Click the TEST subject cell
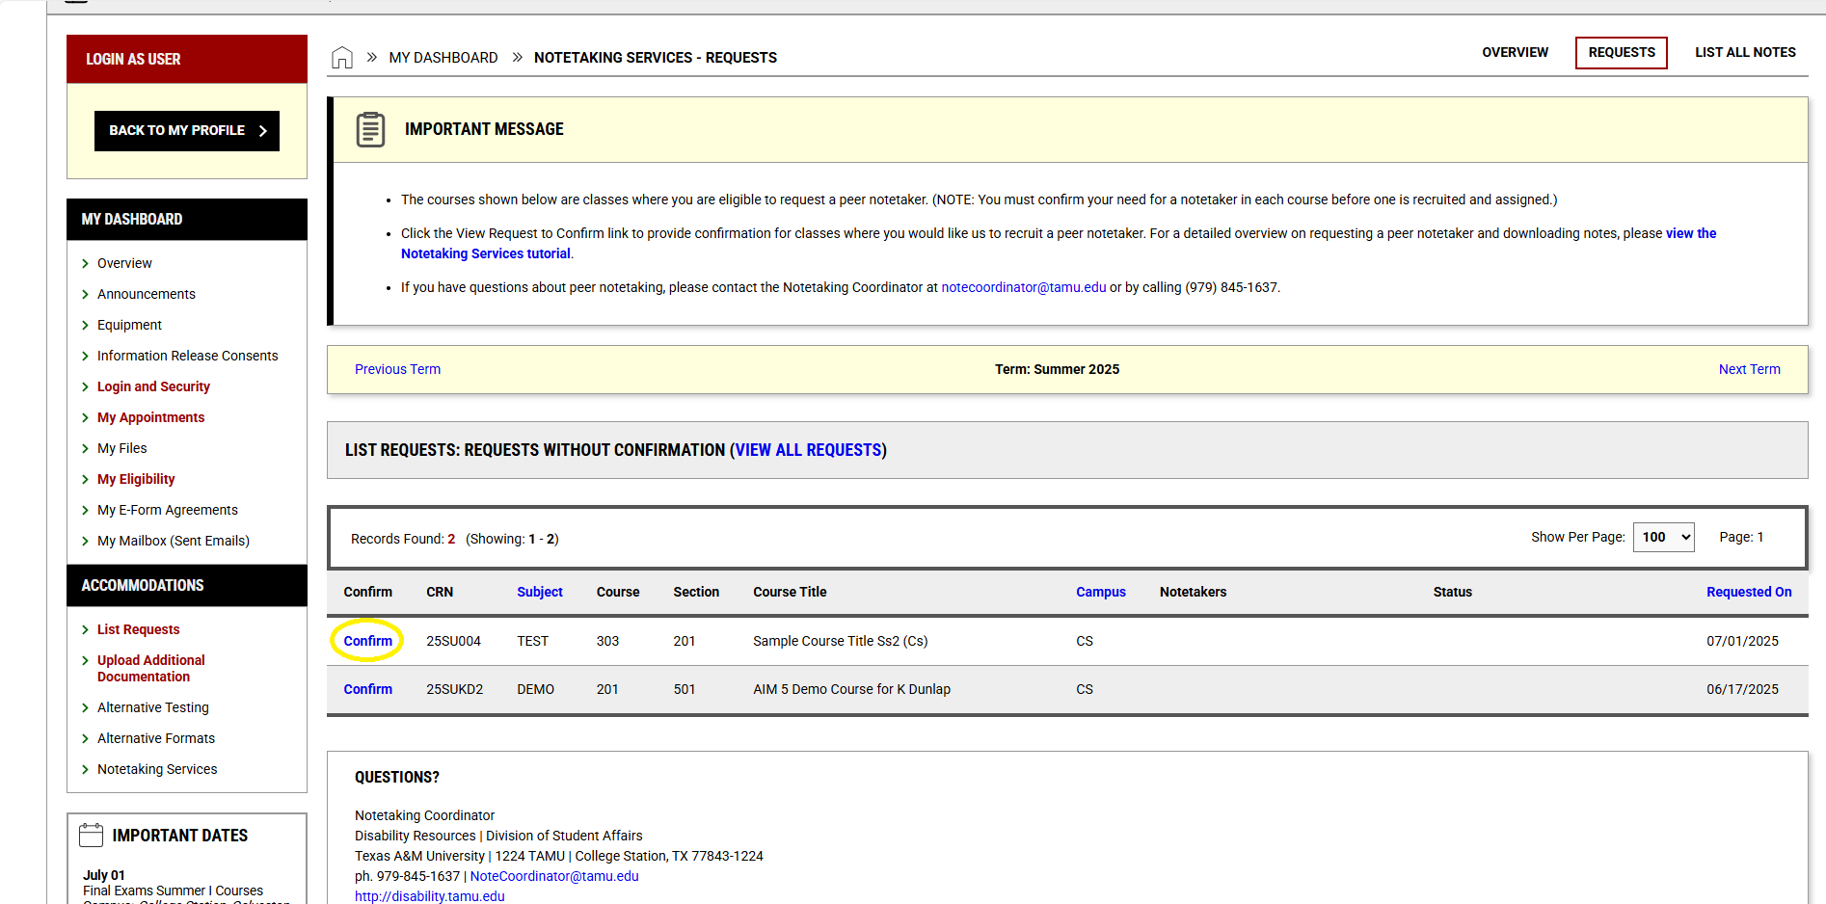The height and width of the screenshot is (904, 1826). pyautogui.click(x=532, y=641)
